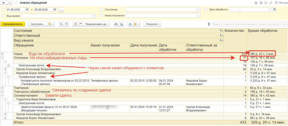Click the Sigma sum icon
Image resolution: width=288 pixels, height=126 pixels.
pos(209,24)
